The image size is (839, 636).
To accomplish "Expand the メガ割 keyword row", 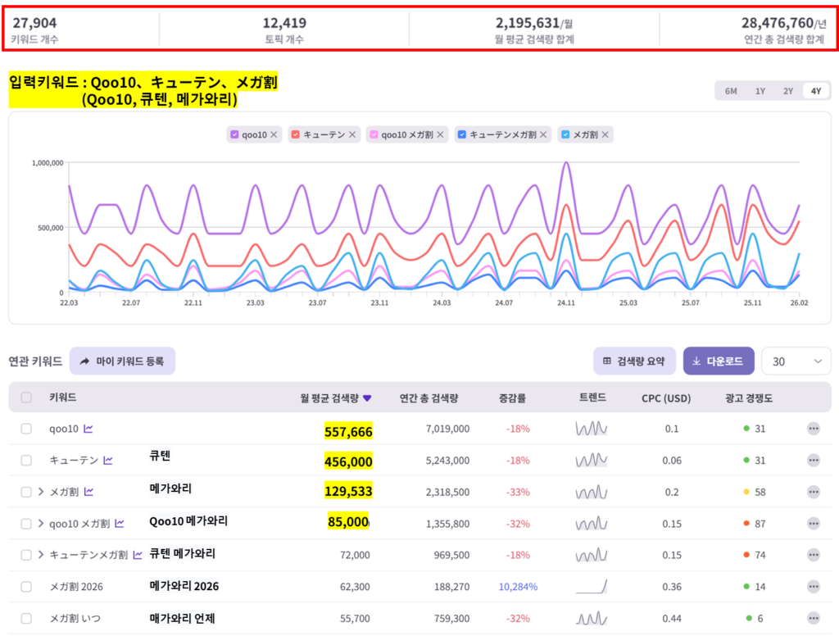I will (x=41, y=492).
